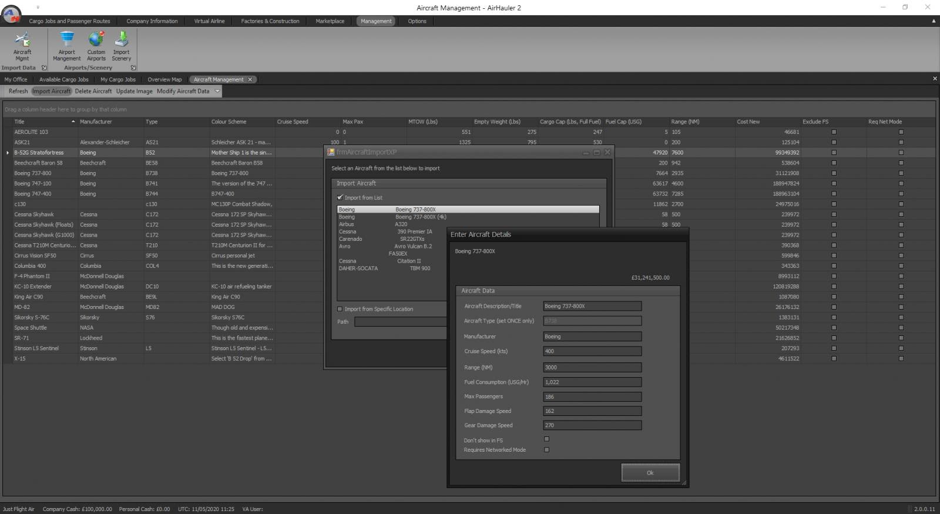Image resolution: width=940 pixels, height=514 pixels.
Task: Switch to the Available Cargo Jobs tab
Action: (x=64, y=79)
